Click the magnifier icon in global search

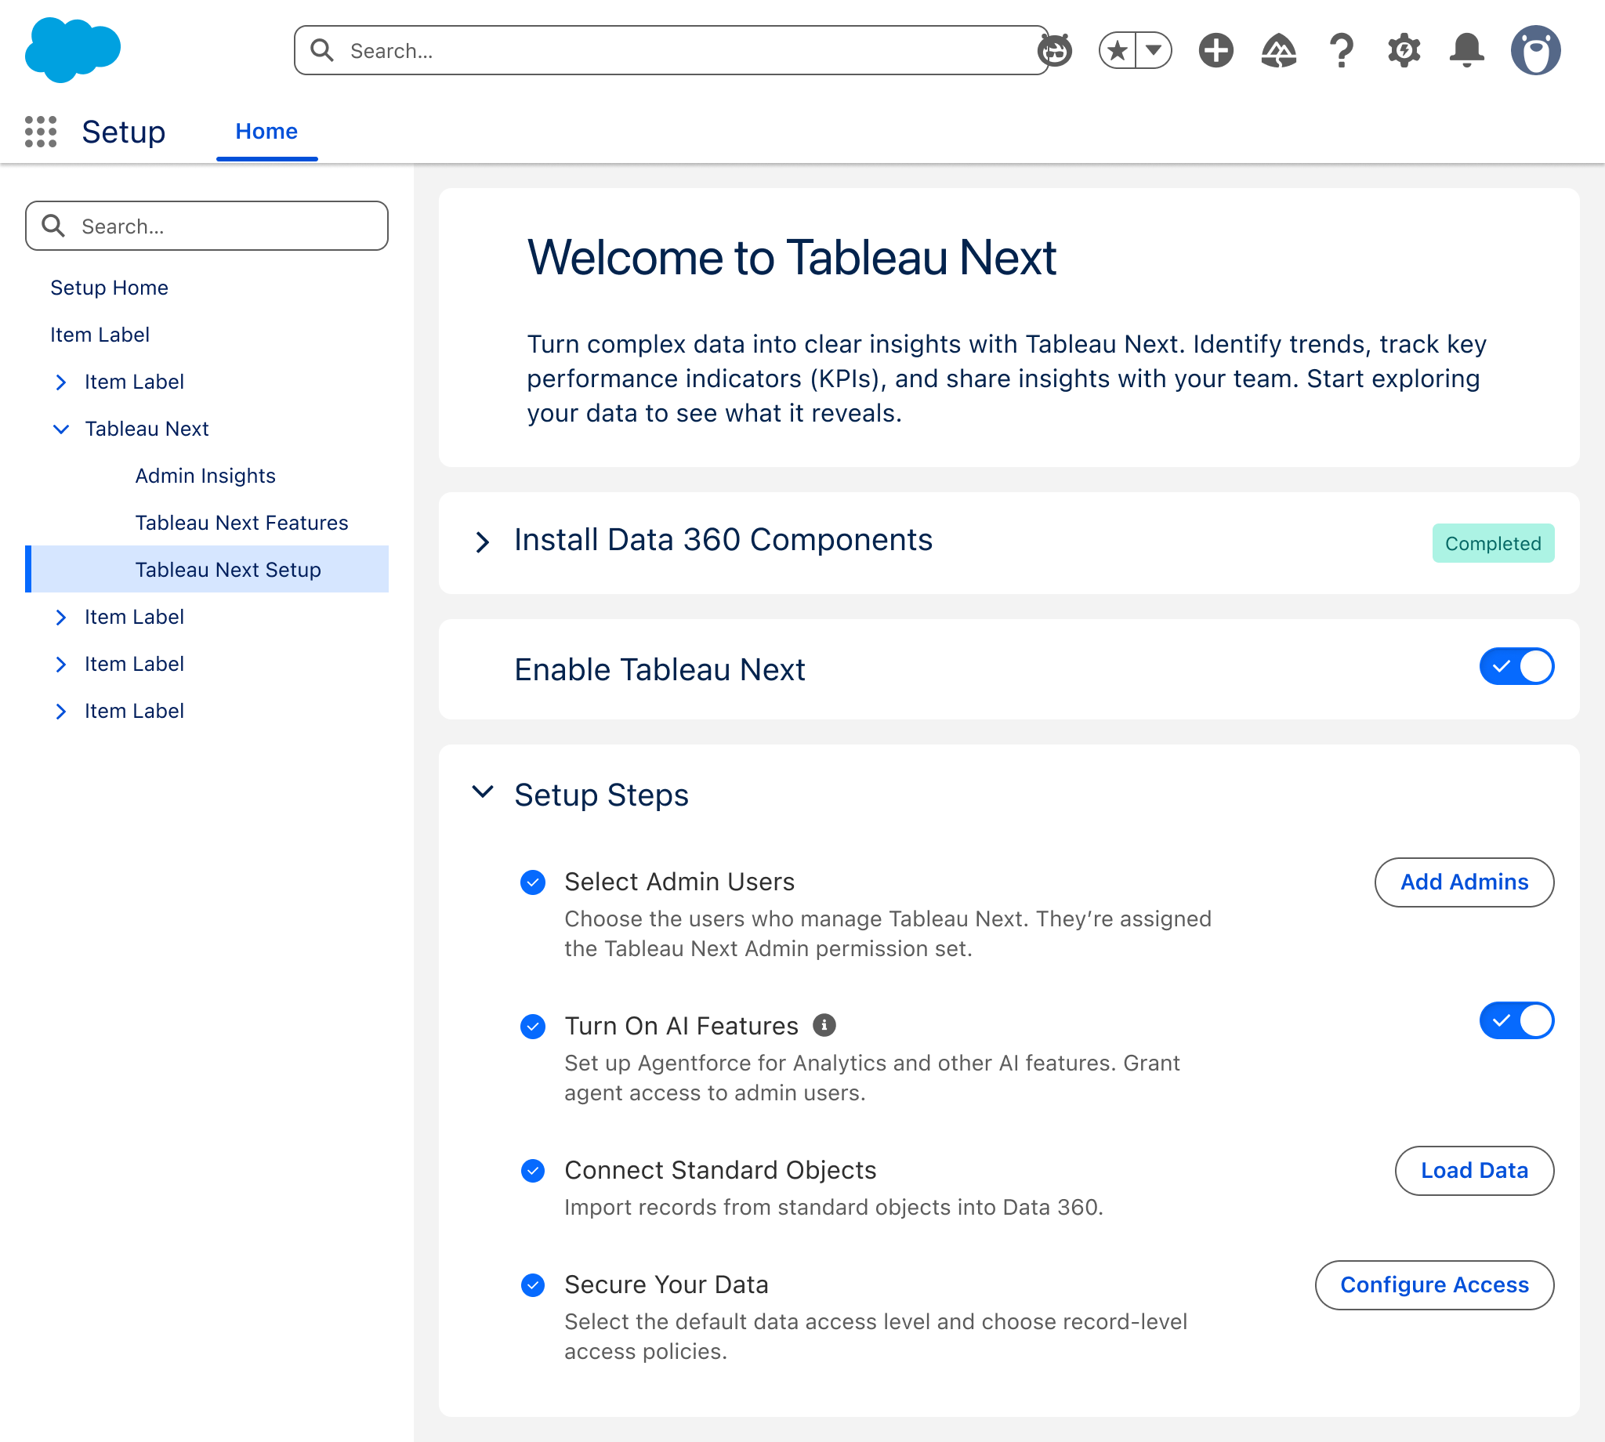tap(321, 51)
